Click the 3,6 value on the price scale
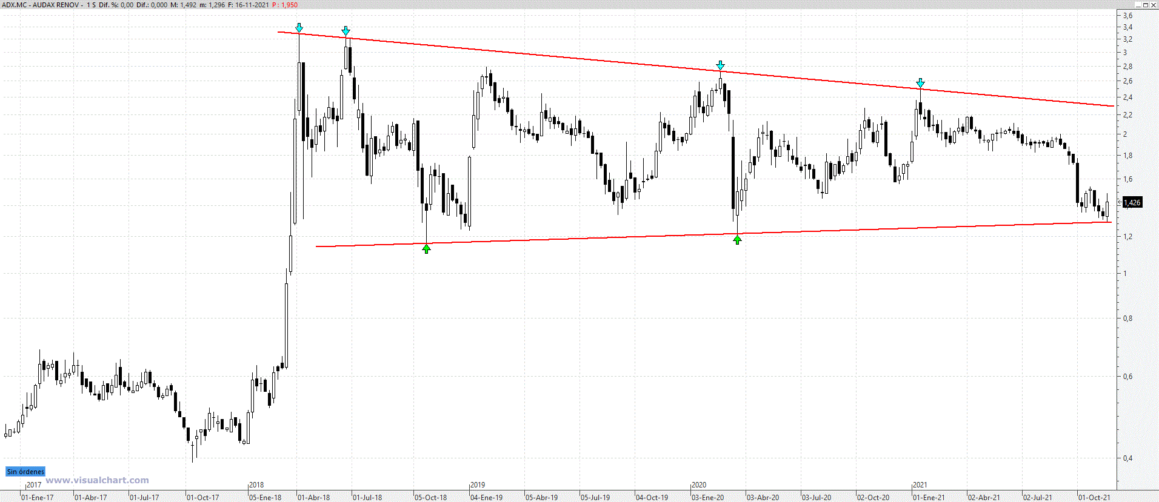Screen dimensions: 1159x502 click(x=1127, y=16)
